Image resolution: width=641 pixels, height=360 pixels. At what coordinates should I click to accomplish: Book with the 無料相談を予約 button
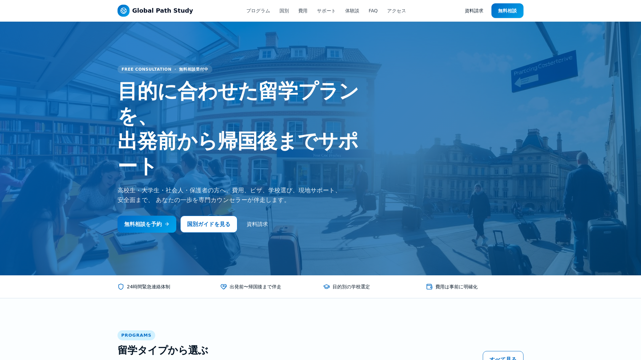[147, 224]
